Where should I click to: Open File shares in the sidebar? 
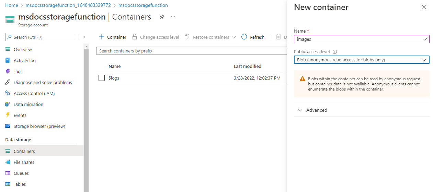point(24,162)
